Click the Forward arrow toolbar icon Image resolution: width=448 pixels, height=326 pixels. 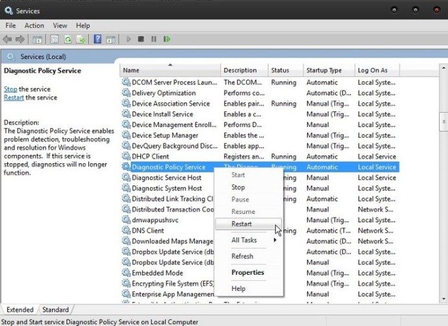point(20,39)
